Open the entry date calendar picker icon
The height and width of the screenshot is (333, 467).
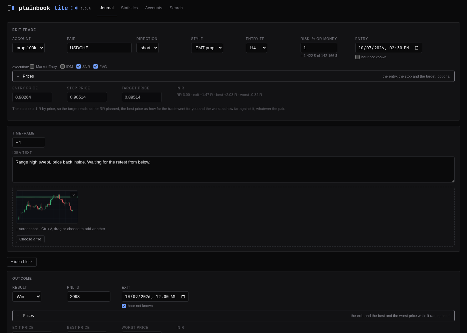pos(417,48)
